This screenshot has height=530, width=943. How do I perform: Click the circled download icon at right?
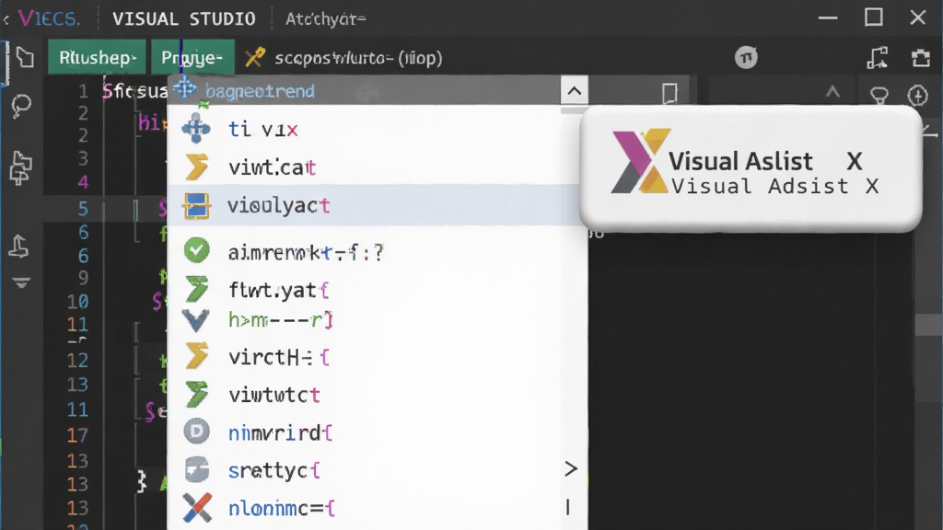918,95
